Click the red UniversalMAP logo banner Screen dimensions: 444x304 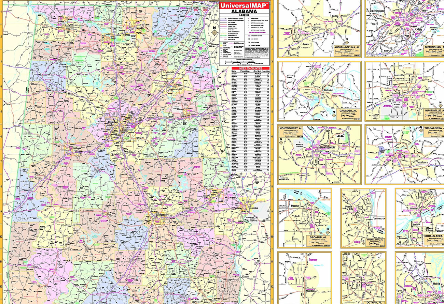pyautogui.click(x=244, y=5)
